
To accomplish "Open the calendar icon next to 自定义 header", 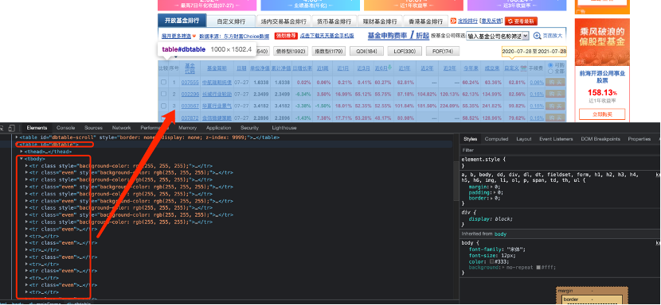I will (523, 68).
